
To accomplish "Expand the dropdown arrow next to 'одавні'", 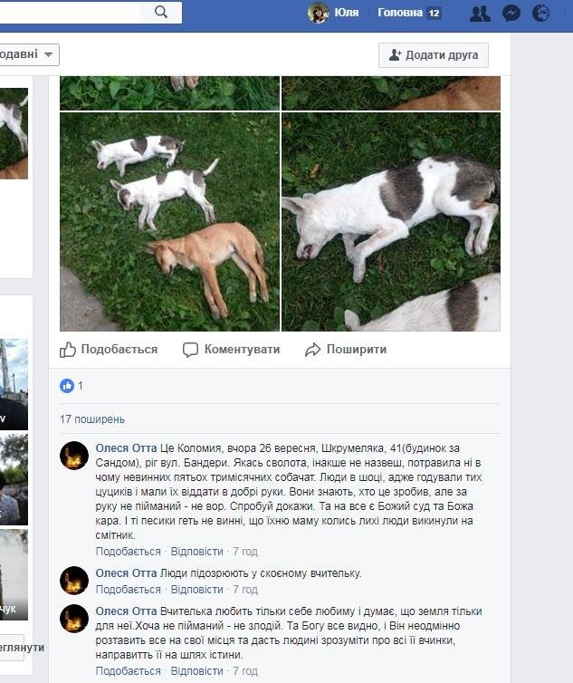I will pos(48,55).
